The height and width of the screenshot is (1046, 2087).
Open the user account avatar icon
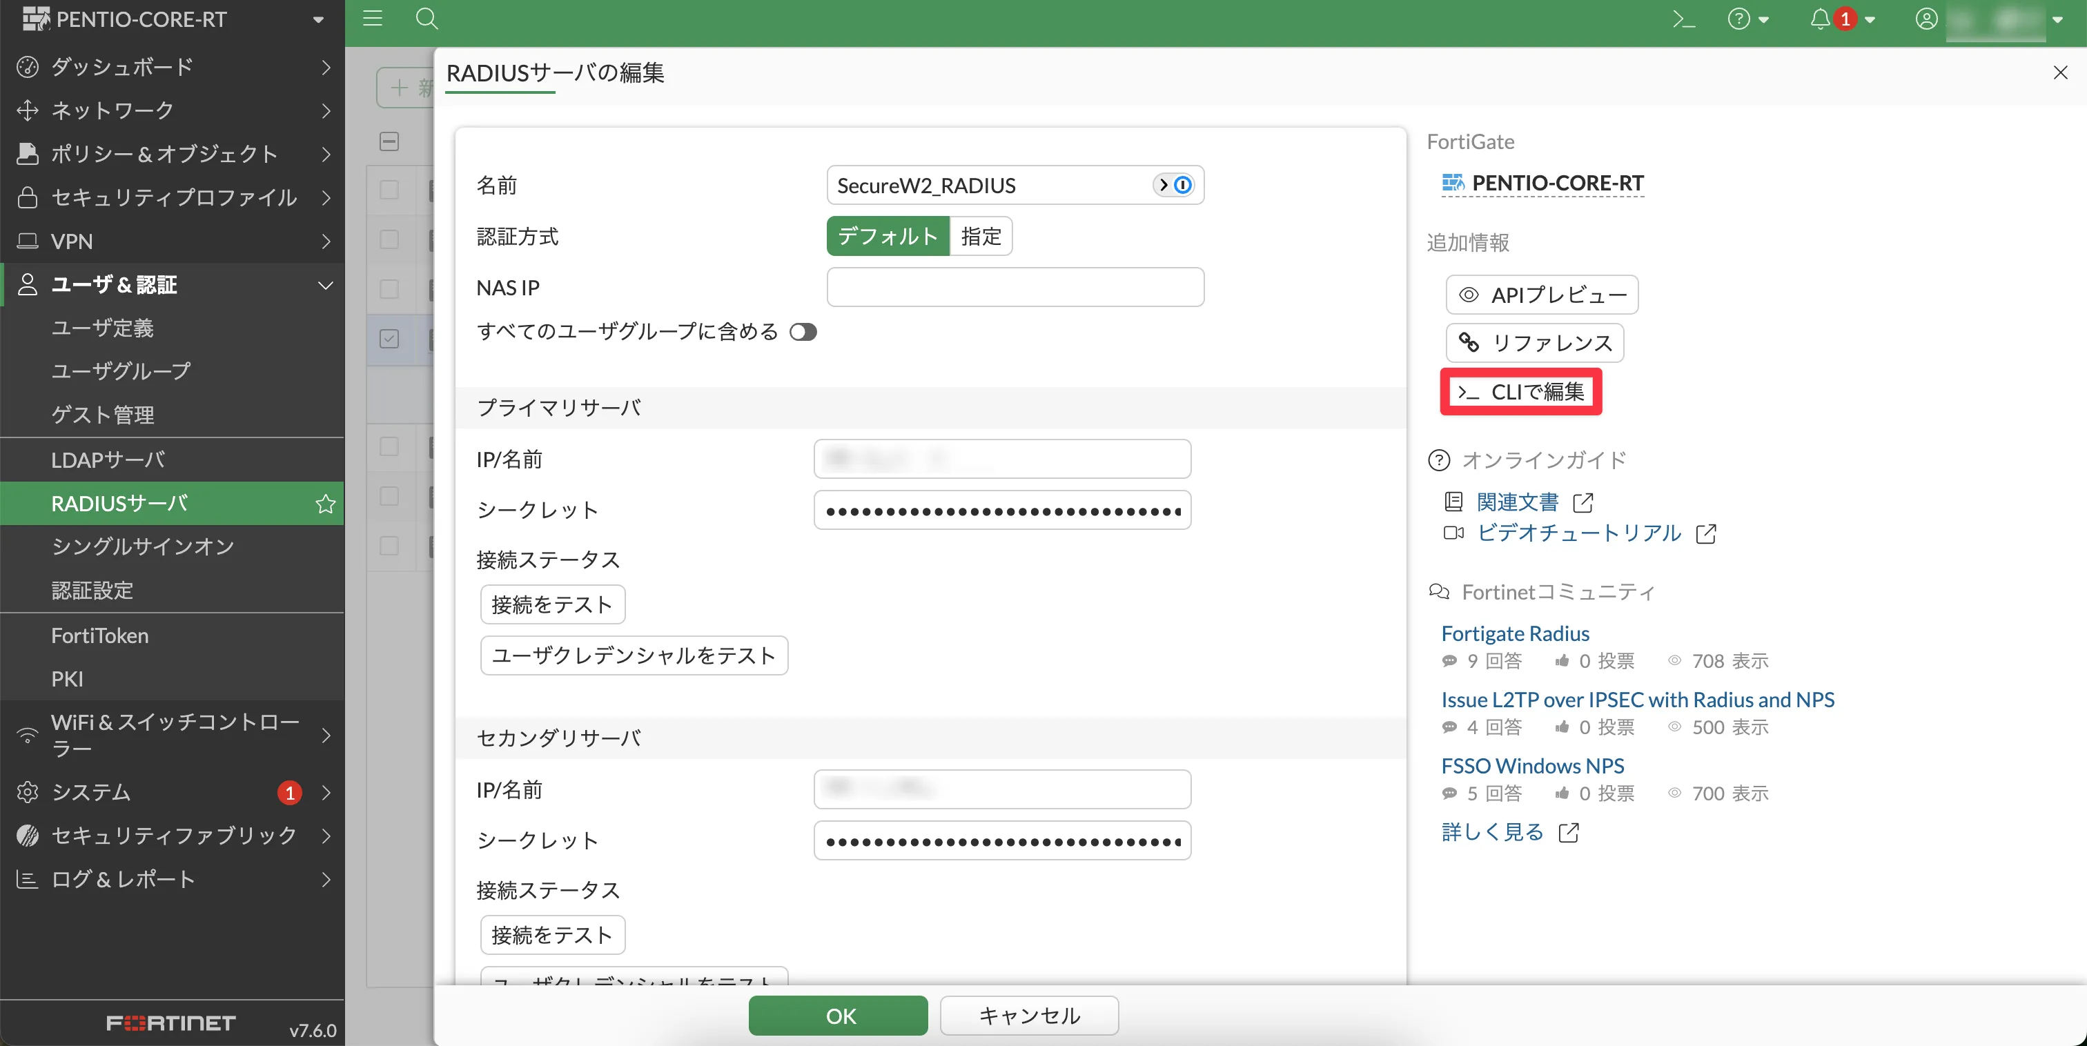point(1926,19)
